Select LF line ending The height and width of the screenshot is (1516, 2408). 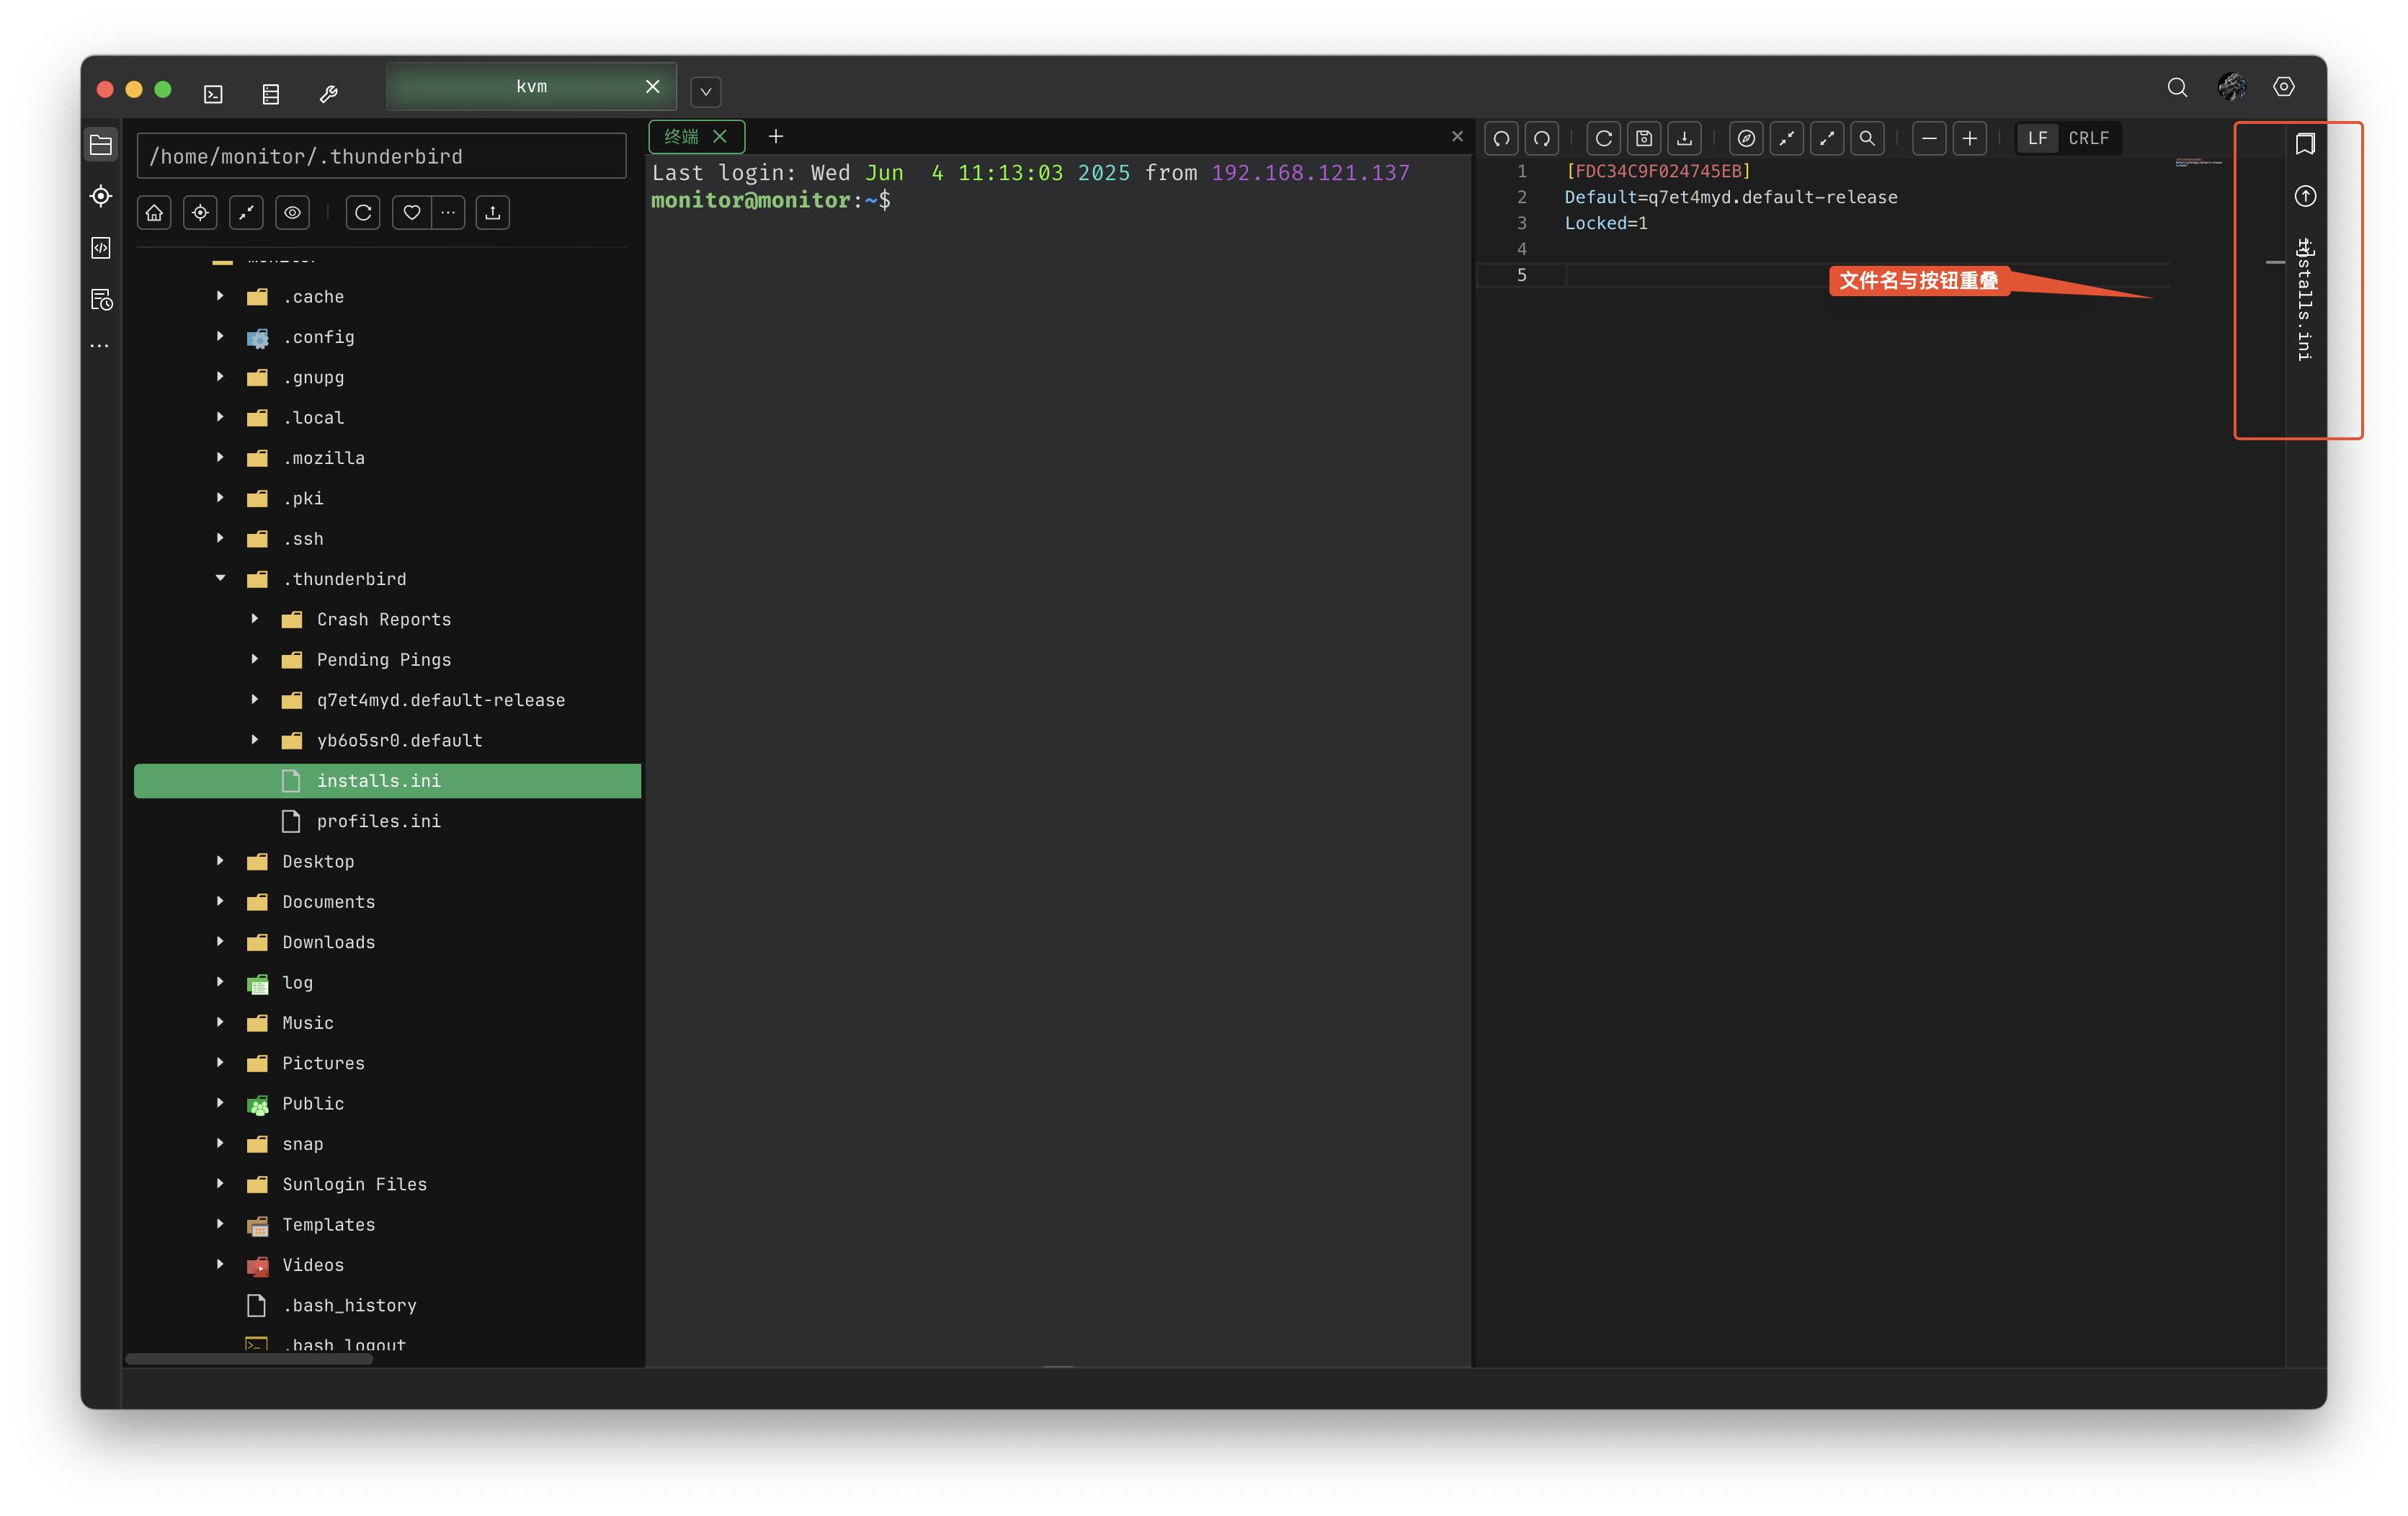2038,139
